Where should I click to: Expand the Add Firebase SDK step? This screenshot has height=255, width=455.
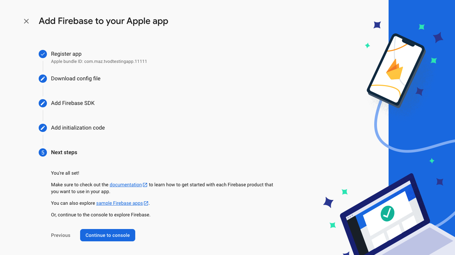[73, 103]
